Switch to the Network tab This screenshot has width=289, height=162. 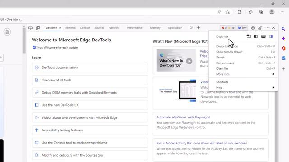pyautogui.click(x=114, y=28)
